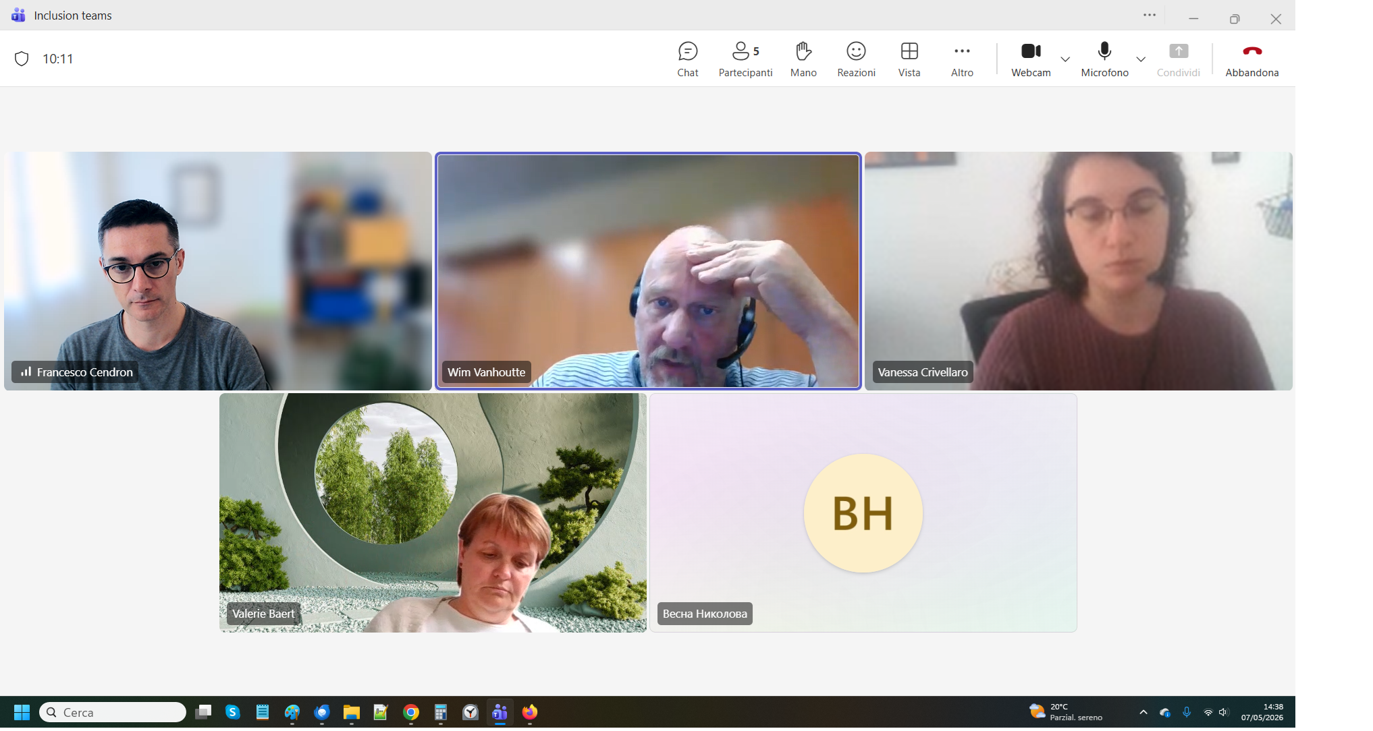Raise your hand with Mano

click(x=803, y=59)
